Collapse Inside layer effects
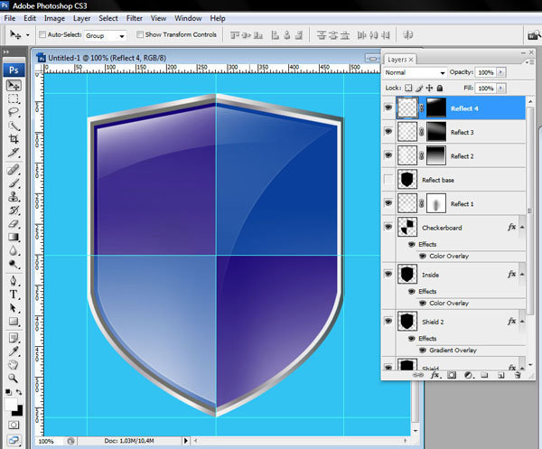 (522, 275)
